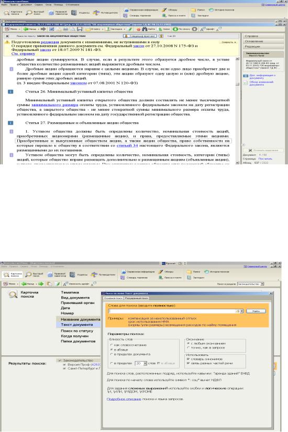Open Словарь терминов in the bottom window
288x432 pixels.
pos(135,278)
